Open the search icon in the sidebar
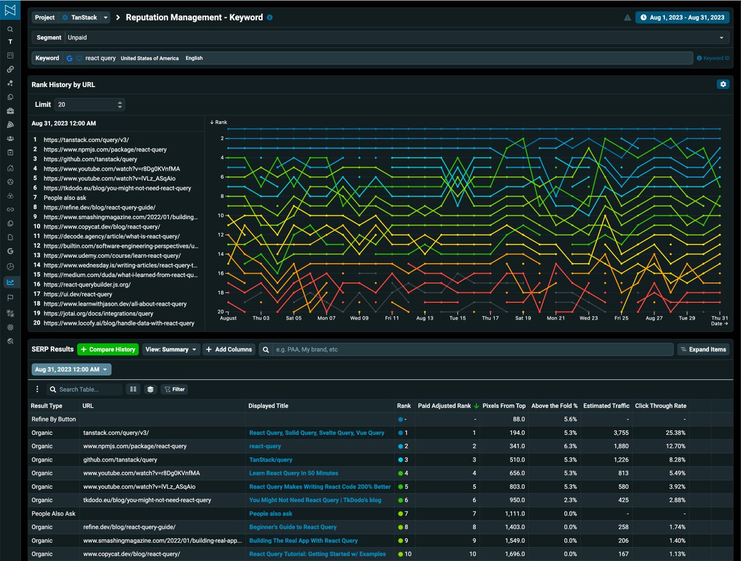The height and width of the screenshot is (561, 741). coord(10,29)
